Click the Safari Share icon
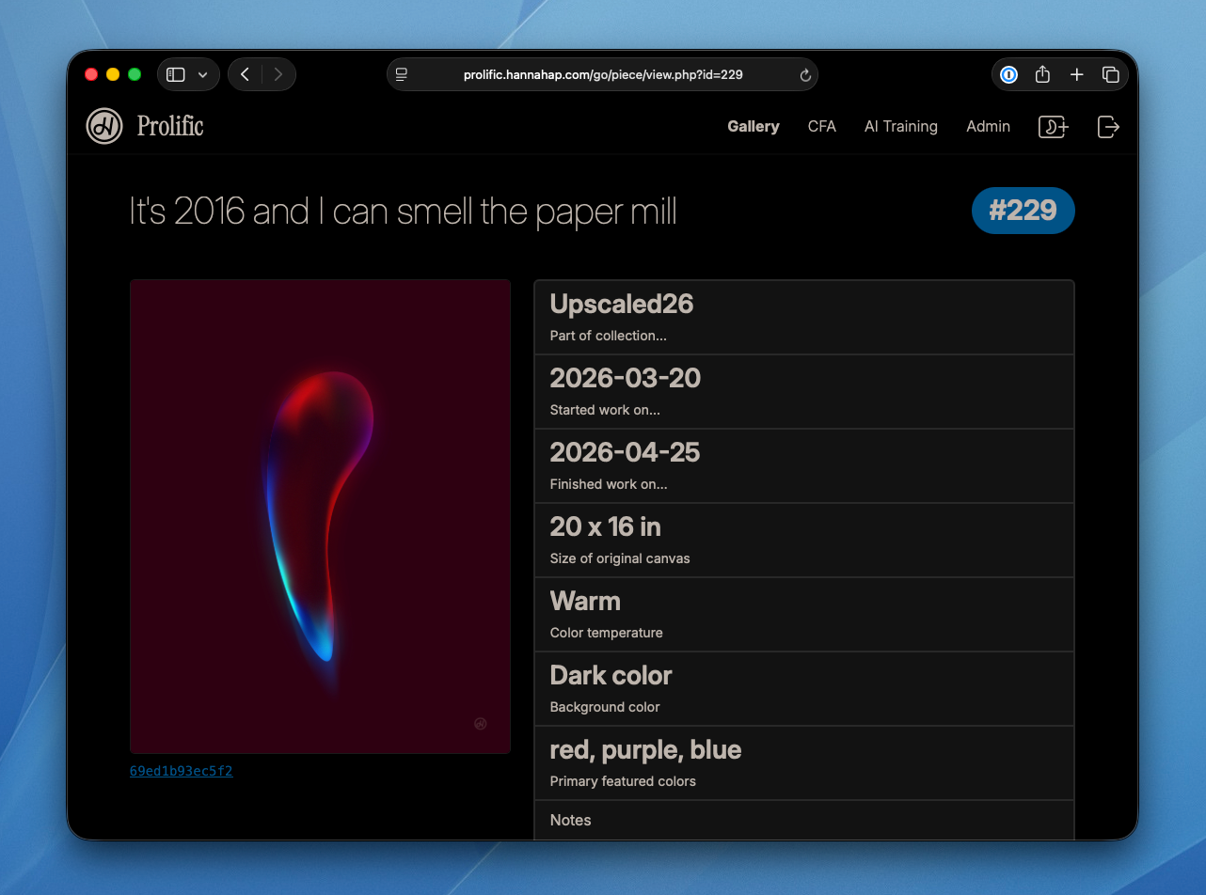Viewport: 1206px width, 895px height. [x=1042, y=74]
